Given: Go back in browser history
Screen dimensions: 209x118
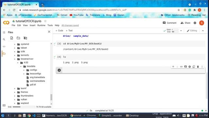Looking at the screenshot, I should pyautogui.click(x=4, y=10).
